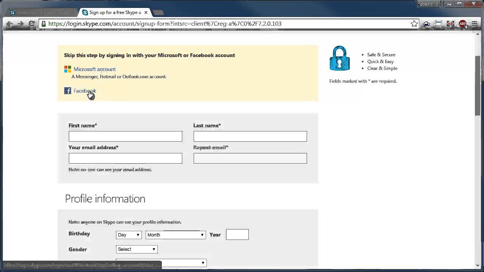Click the Birthday Year input box

point(237,235)
